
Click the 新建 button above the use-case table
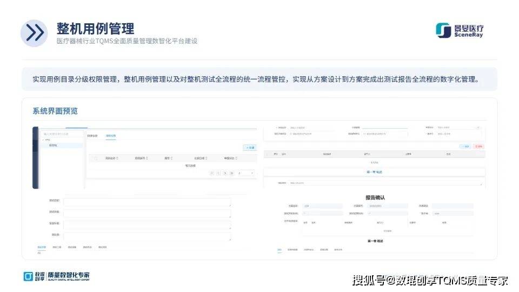click(x=250, y=148)
